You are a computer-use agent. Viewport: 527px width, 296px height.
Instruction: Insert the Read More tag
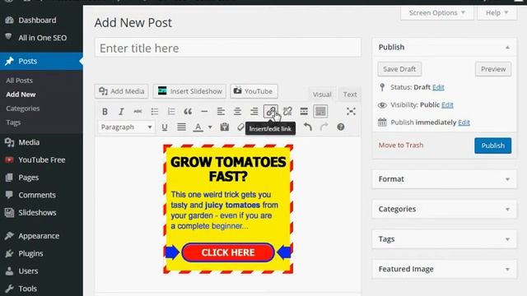304,112
